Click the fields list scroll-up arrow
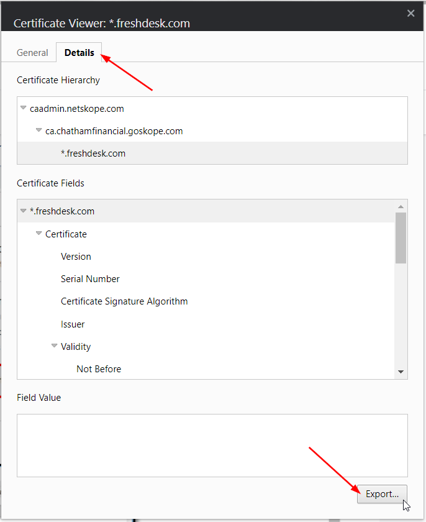 [401, 207]
